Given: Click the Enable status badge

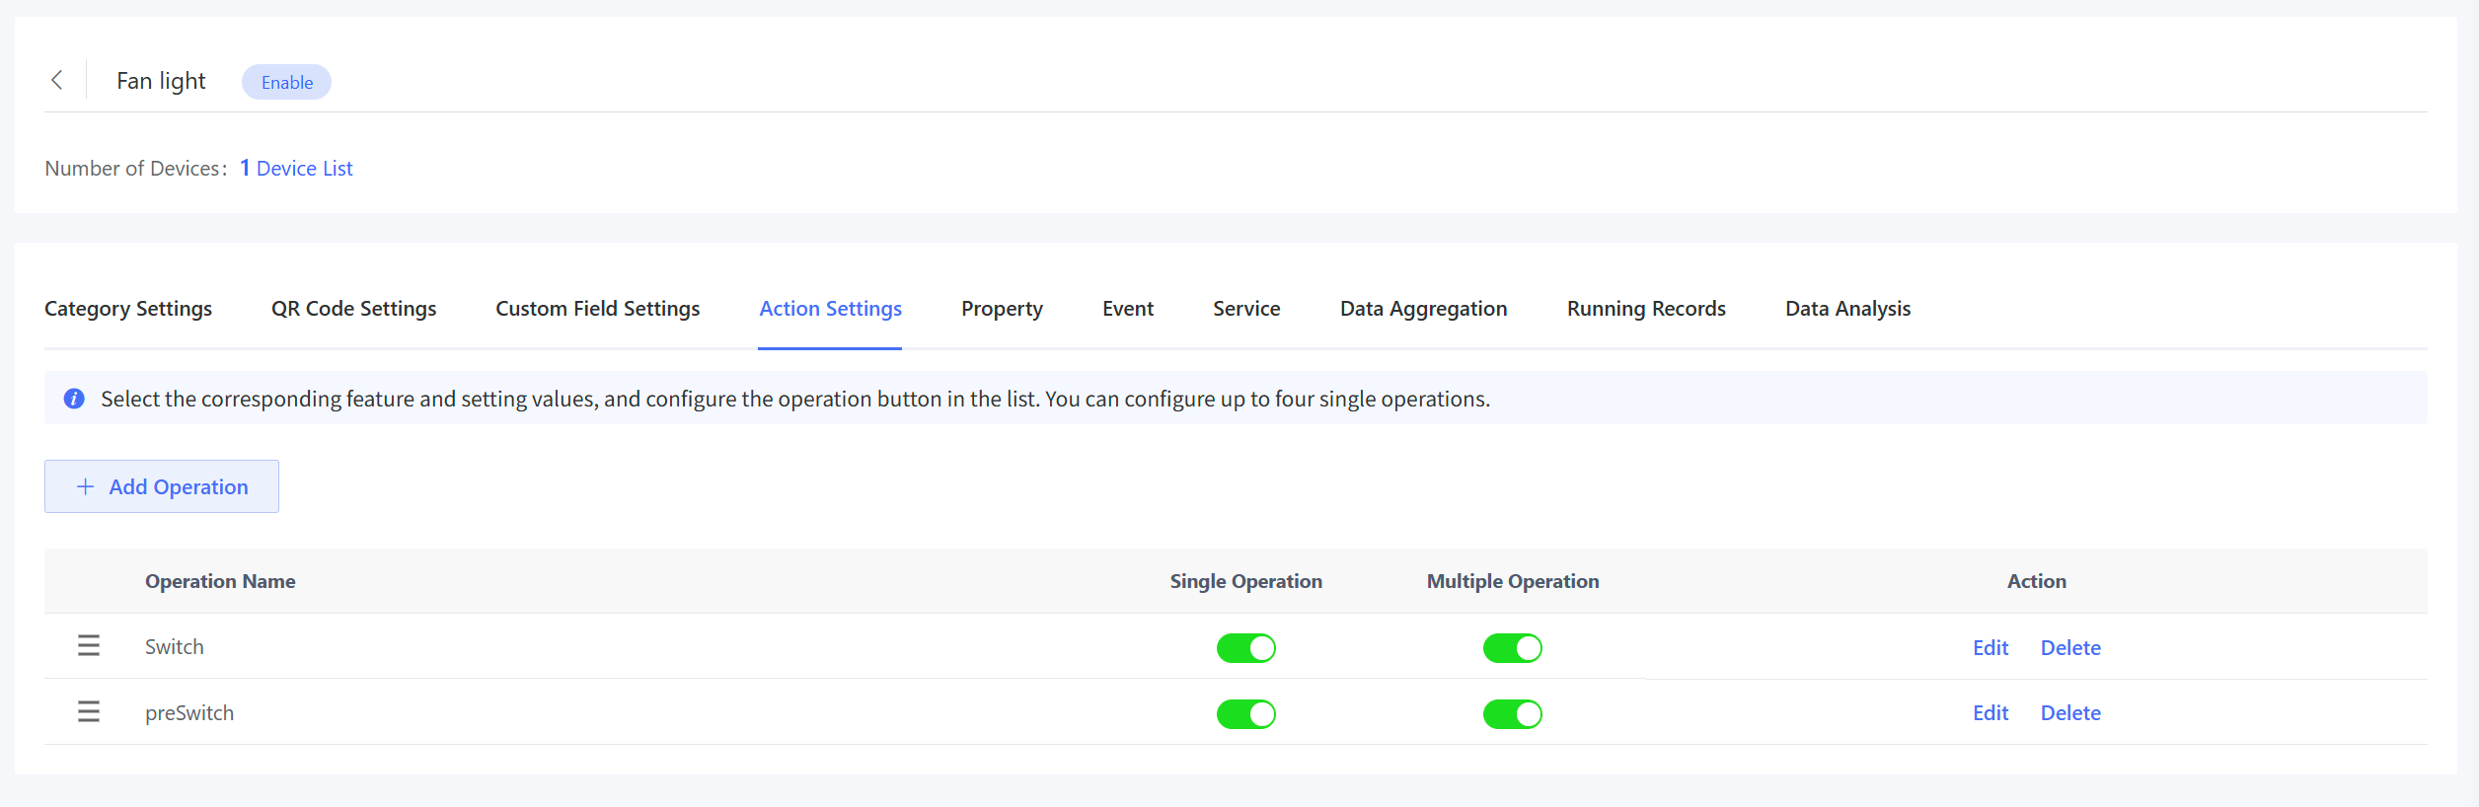Looking at the screenshot, I should (286, 83).
